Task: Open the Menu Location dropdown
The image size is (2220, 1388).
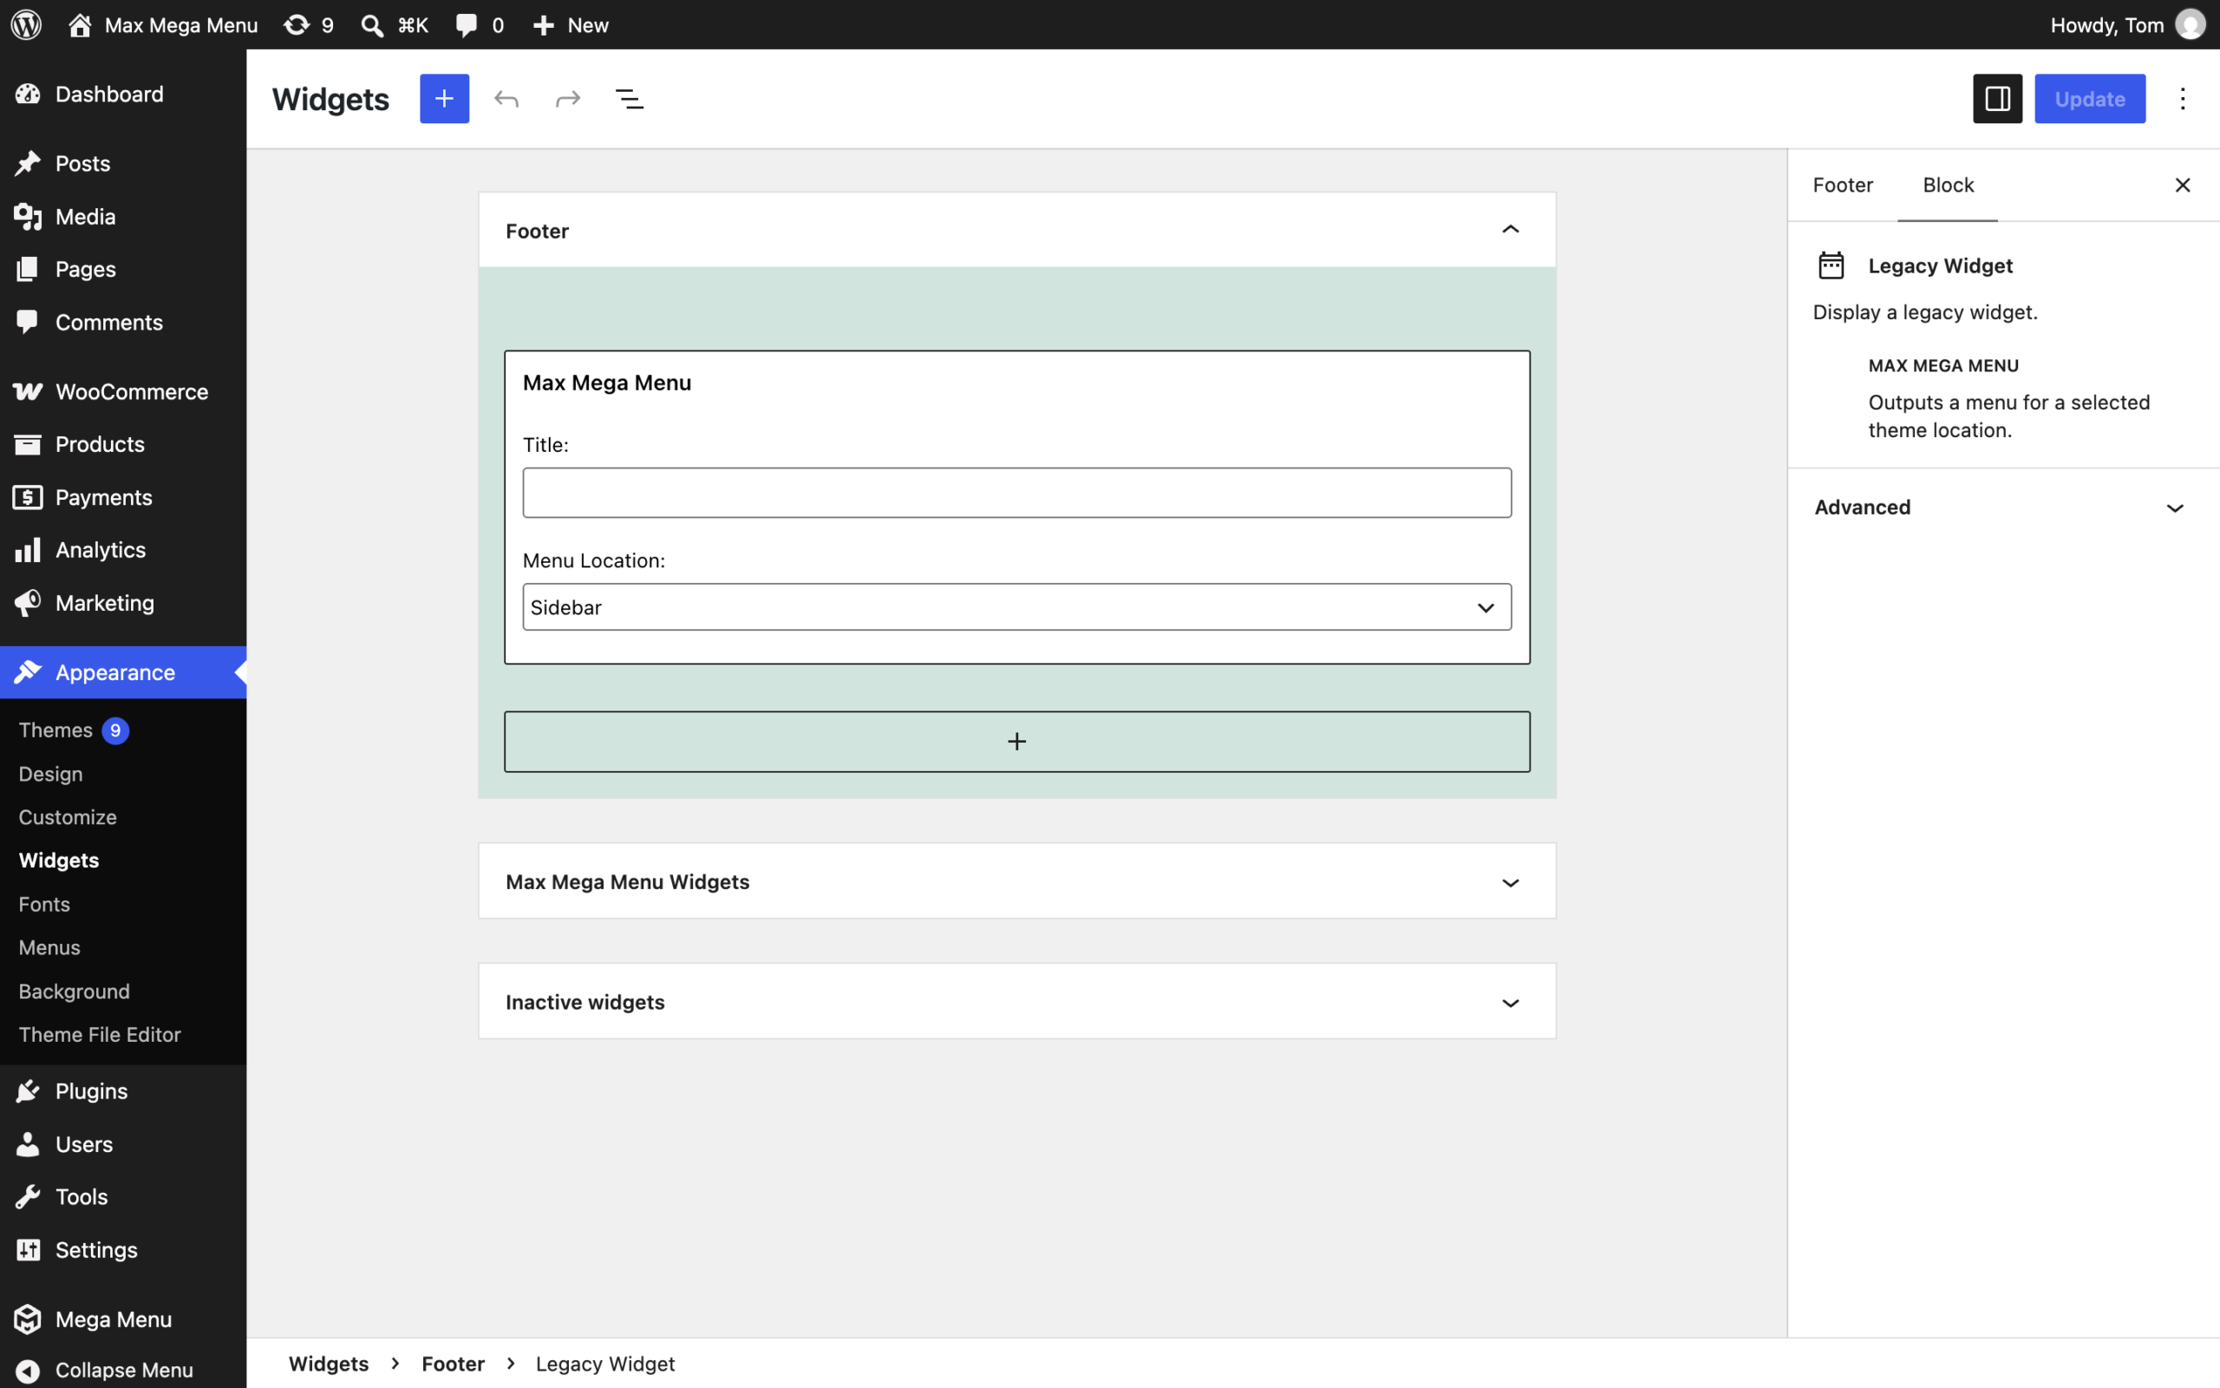Action: pos(1016,606)
